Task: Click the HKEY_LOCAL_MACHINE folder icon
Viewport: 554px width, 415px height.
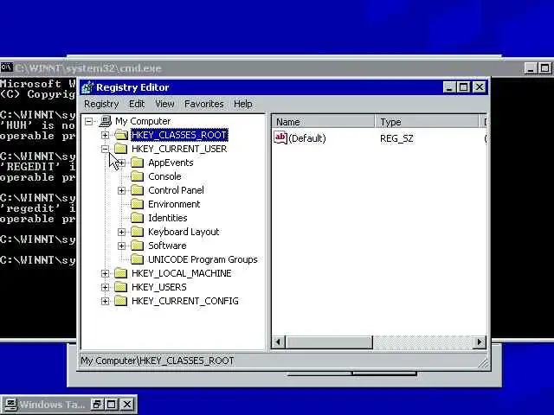Action: [121, 273]
